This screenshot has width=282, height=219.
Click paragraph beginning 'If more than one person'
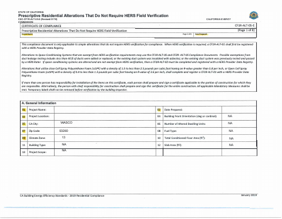pyautogui.click(x=136, y=86)
